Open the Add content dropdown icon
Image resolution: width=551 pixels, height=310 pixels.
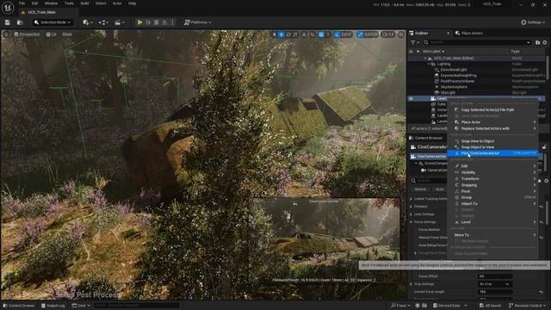click(x=88, y=22)
